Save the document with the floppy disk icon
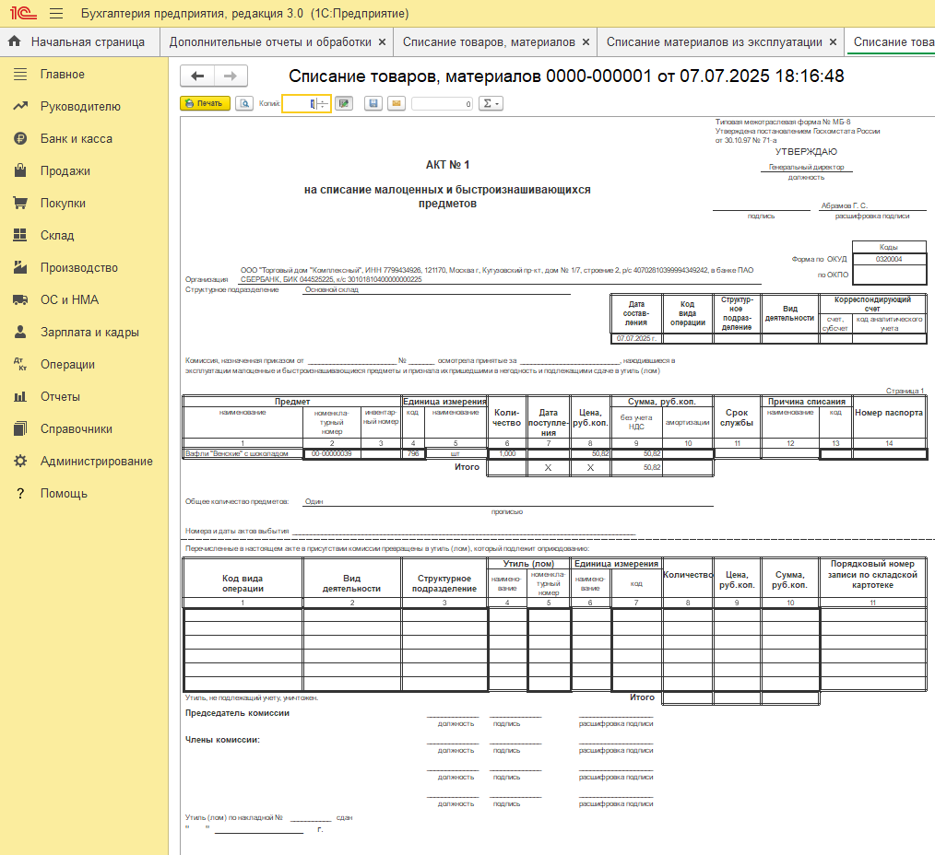The height and width of the screenshot is (855, 935). [373, 104]
